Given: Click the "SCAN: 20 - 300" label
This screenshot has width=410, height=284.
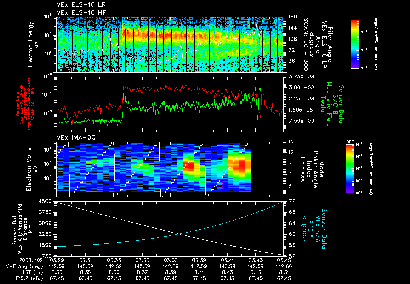Looking at the screenshot, I should pyautogui.click(x=305, y=45).
